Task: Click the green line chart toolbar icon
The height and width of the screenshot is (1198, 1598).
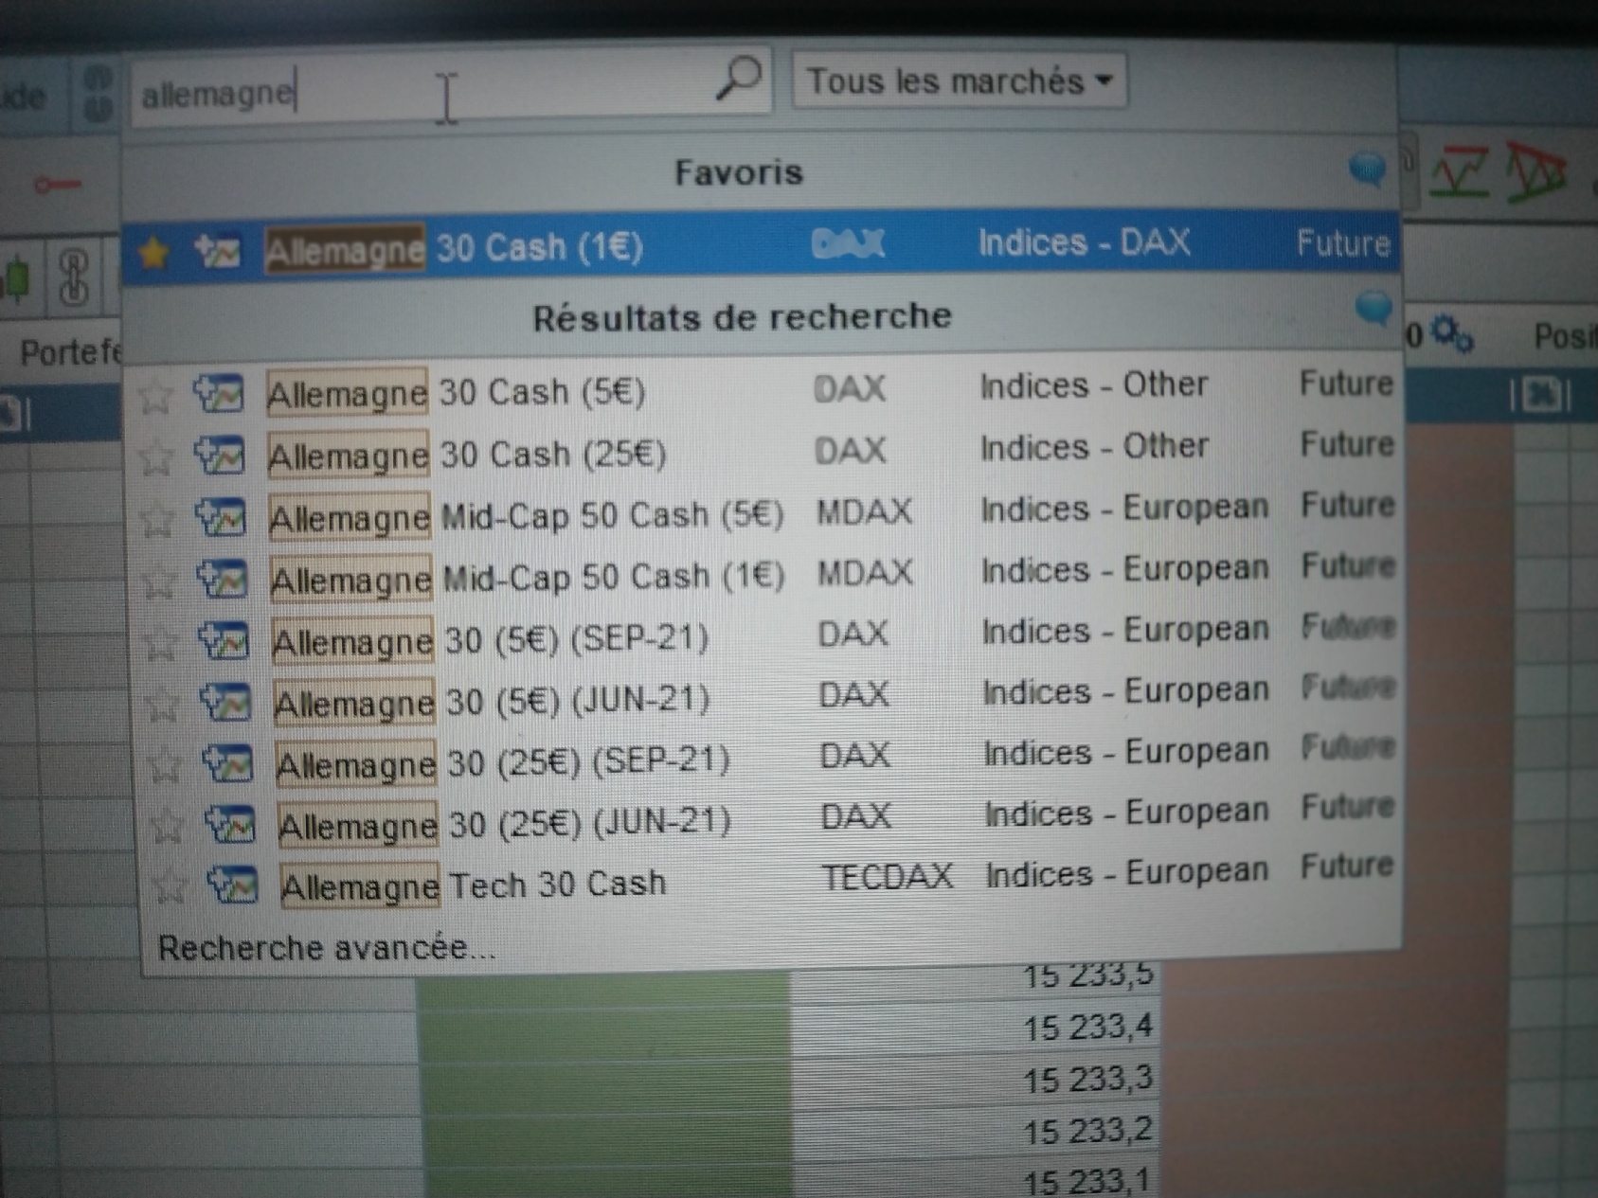Action: point(1459,173)
